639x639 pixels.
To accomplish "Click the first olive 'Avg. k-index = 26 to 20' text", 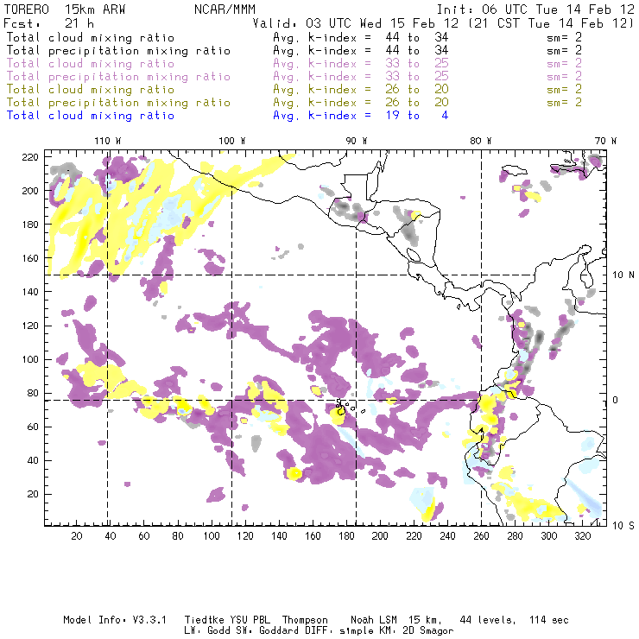I will tap(361, 90).
